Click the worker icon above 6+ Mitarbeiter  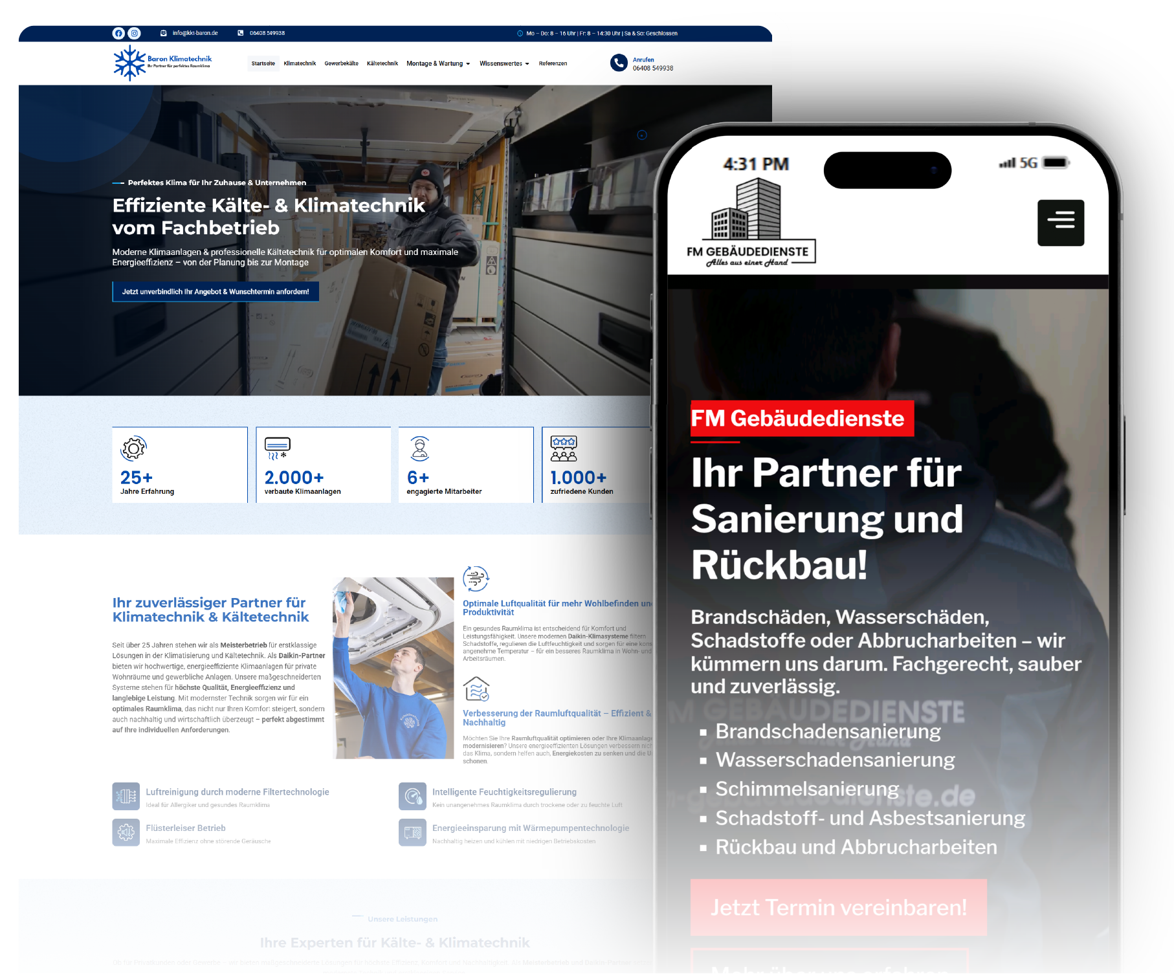point(420,448)
